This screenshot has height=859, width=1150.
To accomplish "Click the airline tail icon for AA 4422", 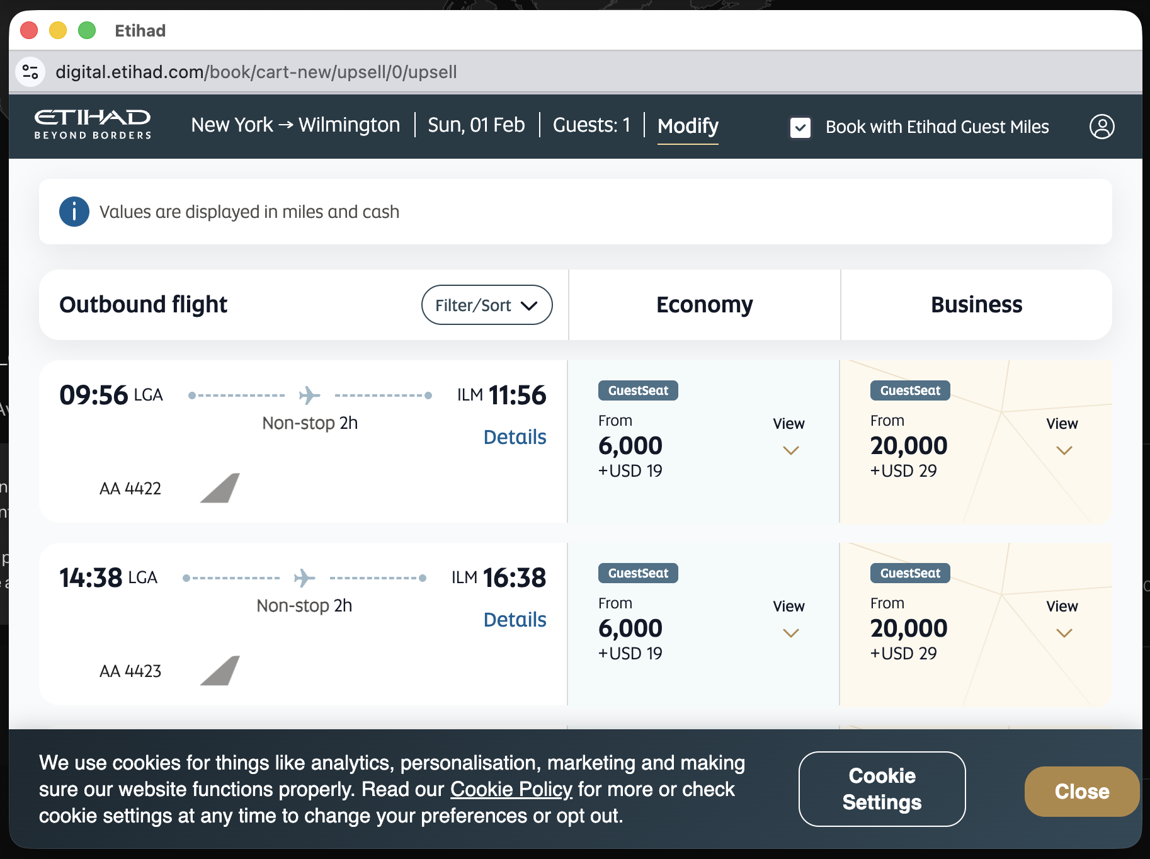I will click(220, 488).
